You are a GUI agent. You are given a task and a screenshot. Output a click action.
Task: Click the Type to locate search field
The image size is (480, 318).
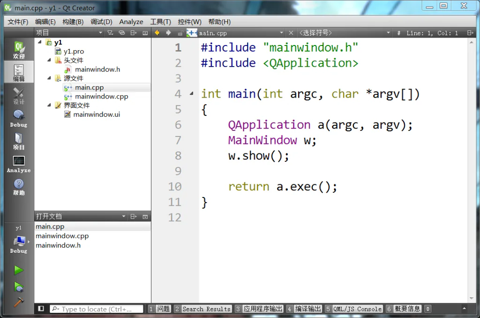(97, 309)
